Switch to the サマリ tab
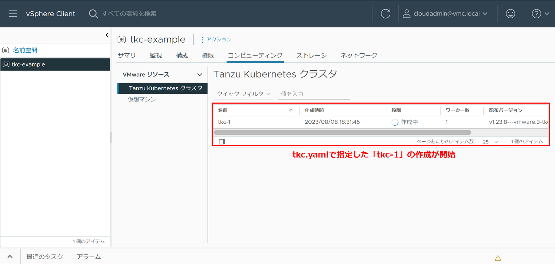Image resolution: width=555 pixels, height=264 pixels. pos(127,55)
